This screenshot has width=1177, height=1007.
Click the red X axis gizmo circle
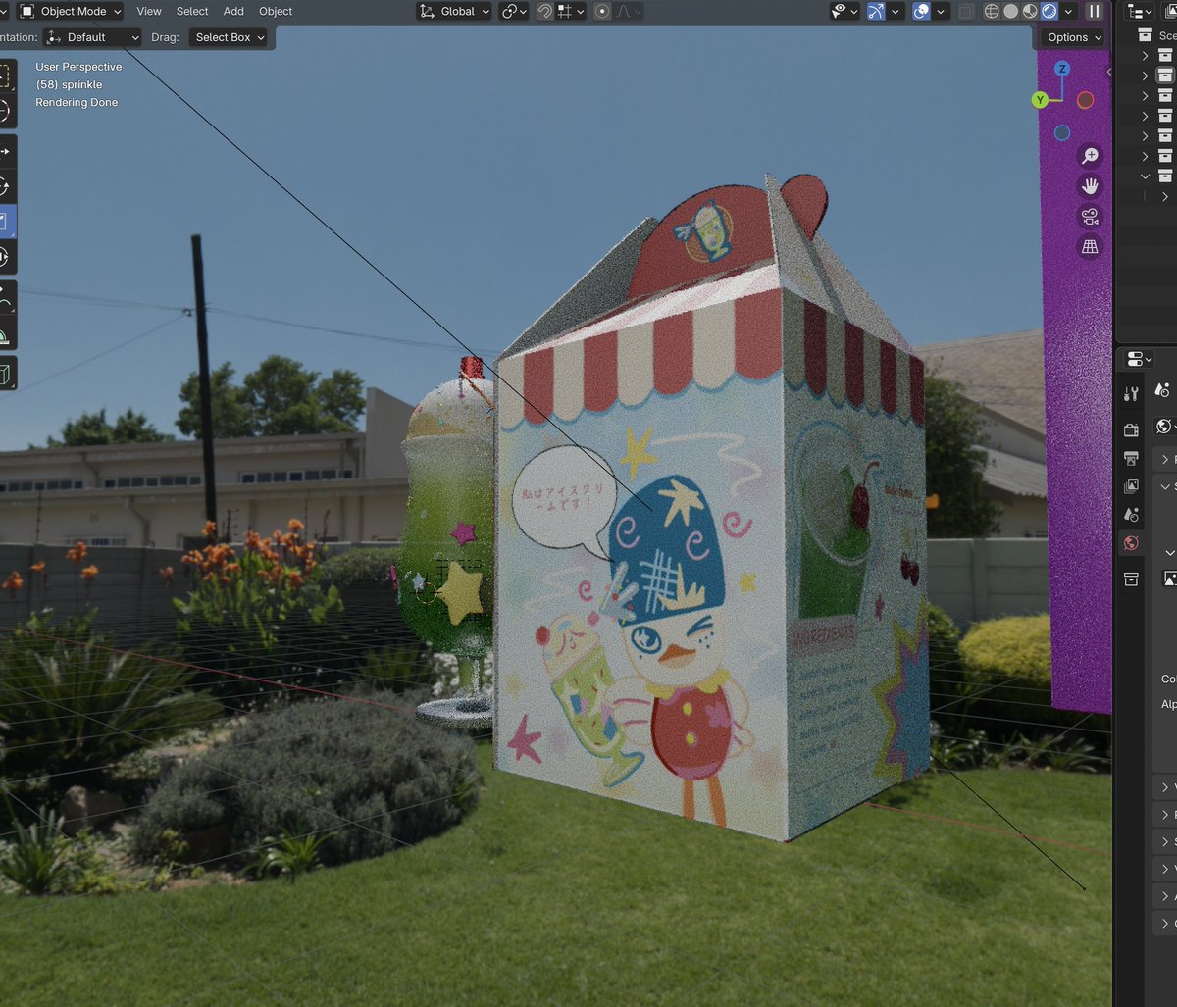(1085, 100)
